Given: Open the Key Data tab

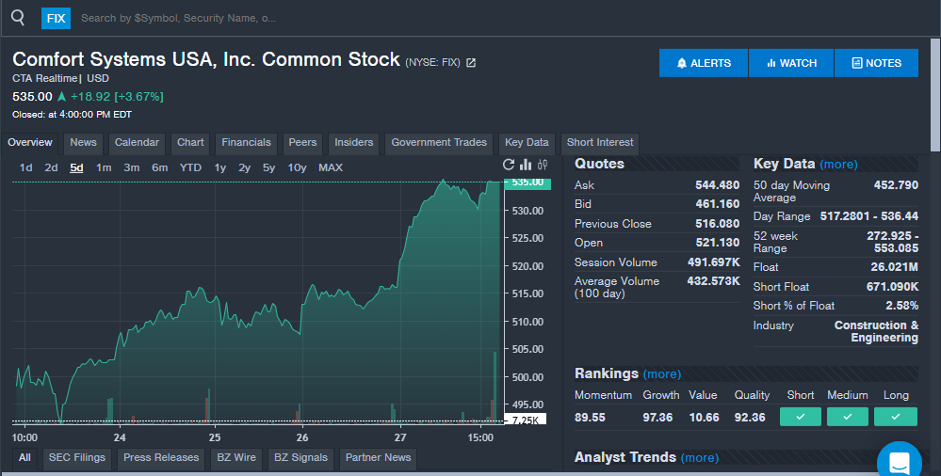Looking at the screenshot, I should pos(527,143).
